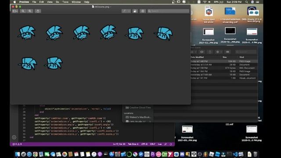Viewport: 281px width, 158px height.
Task: Show the Markup Toolbar in Preview
Action: click(x=143, y=11)
